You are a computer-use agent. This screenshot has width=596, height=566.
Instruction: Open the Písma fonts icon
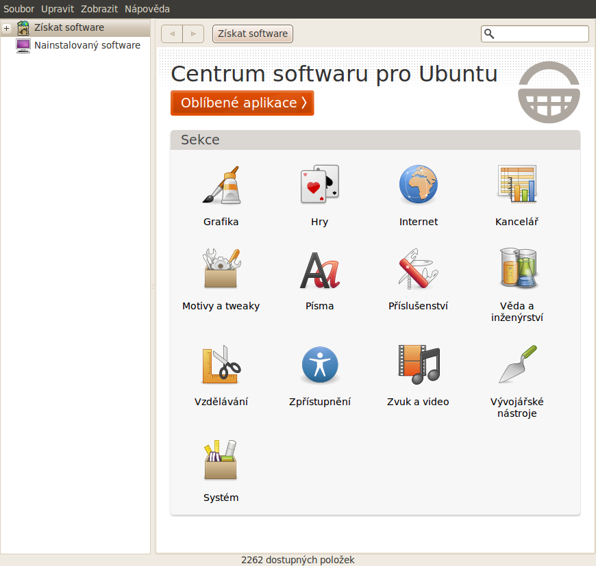[320, 270]
